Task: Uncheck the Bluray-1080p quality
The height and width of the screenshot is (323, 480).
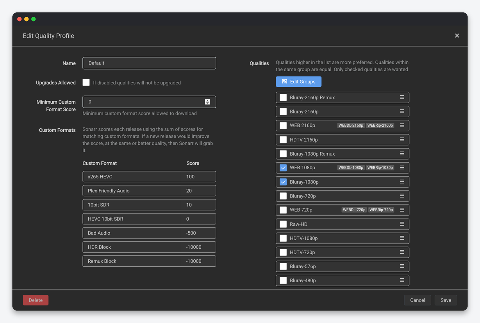Action: coord(283,182)
